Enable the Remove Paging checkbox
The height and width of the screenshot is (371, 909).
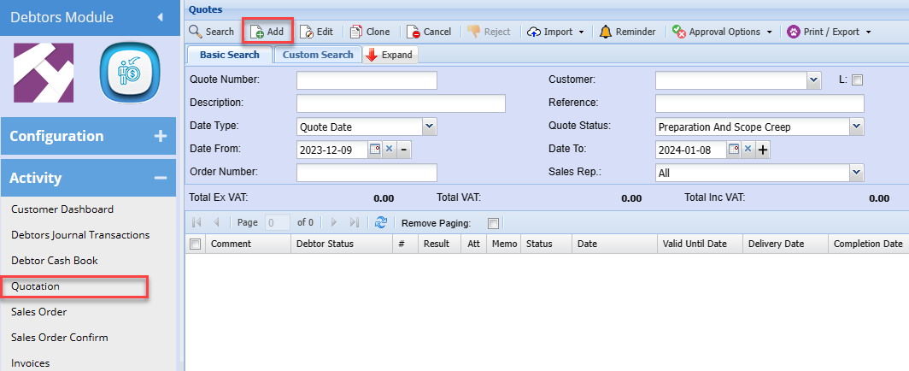(x=493, y=223)
